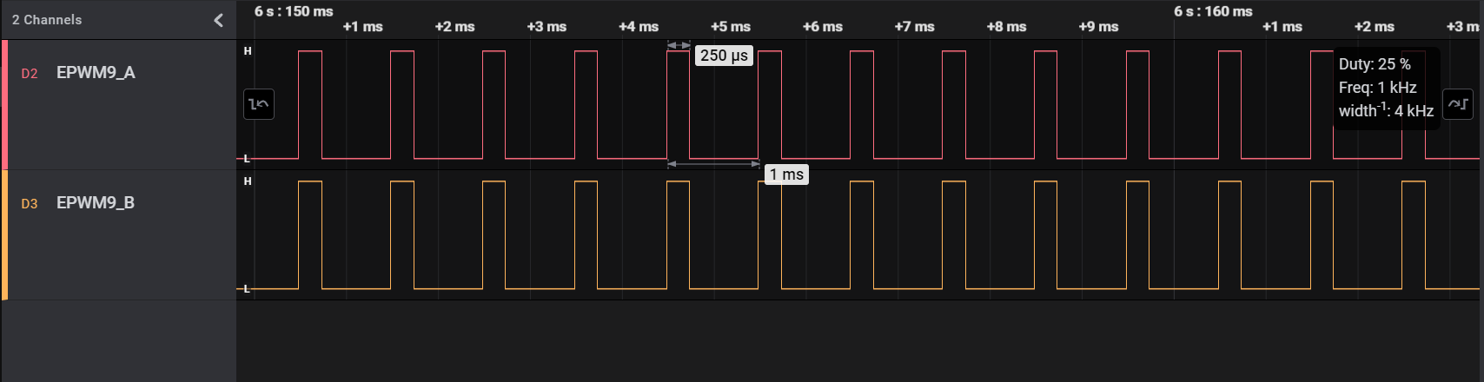Collapse the channels sidebar with the chevron
Image resolution: width=1484 pixels, height=382 pixels.
tap(218, 20)
